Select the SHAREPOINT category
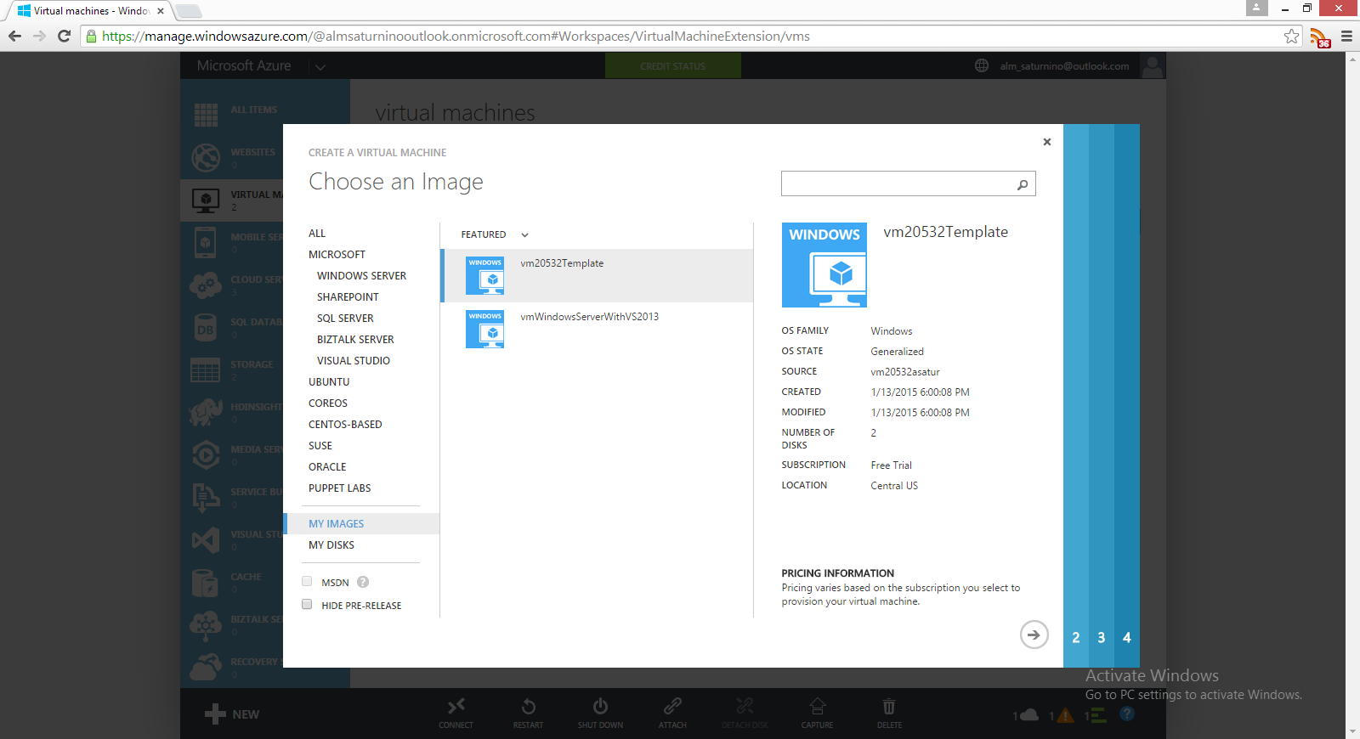Image resolution: width=1360 pixels, height=739 pixels. [x=348, y=297]
